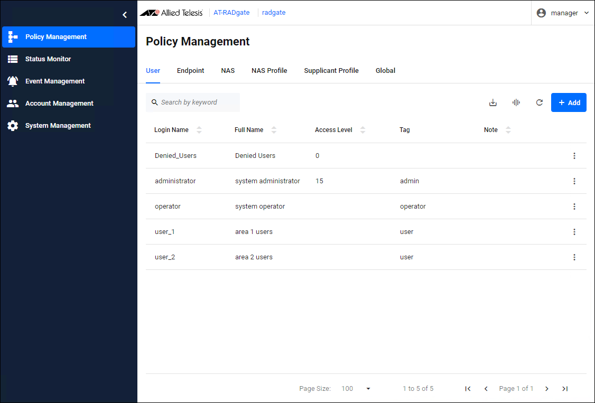Click the Add button
The width and height of the screenshot is (595, 403).
coord(569,102)
